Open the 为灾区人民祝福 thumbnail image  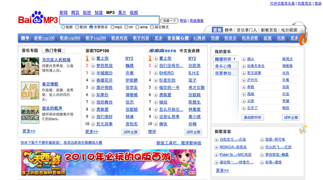[30, 66]
